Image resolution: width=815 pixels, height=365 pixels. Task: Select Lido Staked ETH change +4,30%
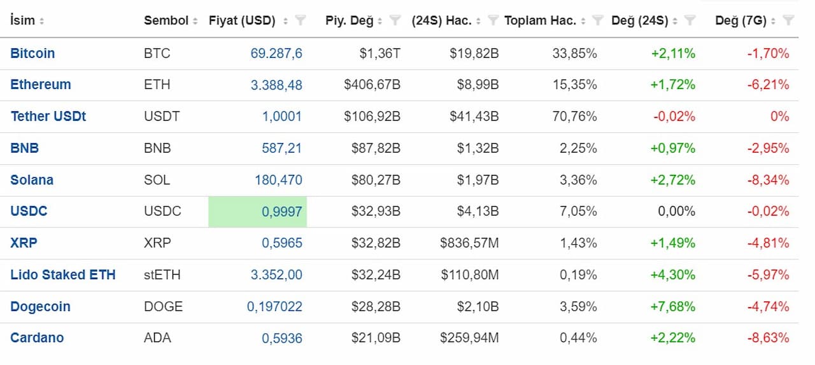673,275
